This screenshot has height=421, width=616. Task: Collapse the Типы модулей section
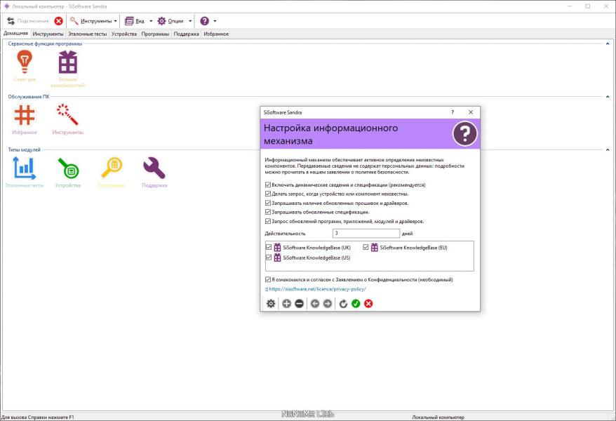tap(608, 149)
